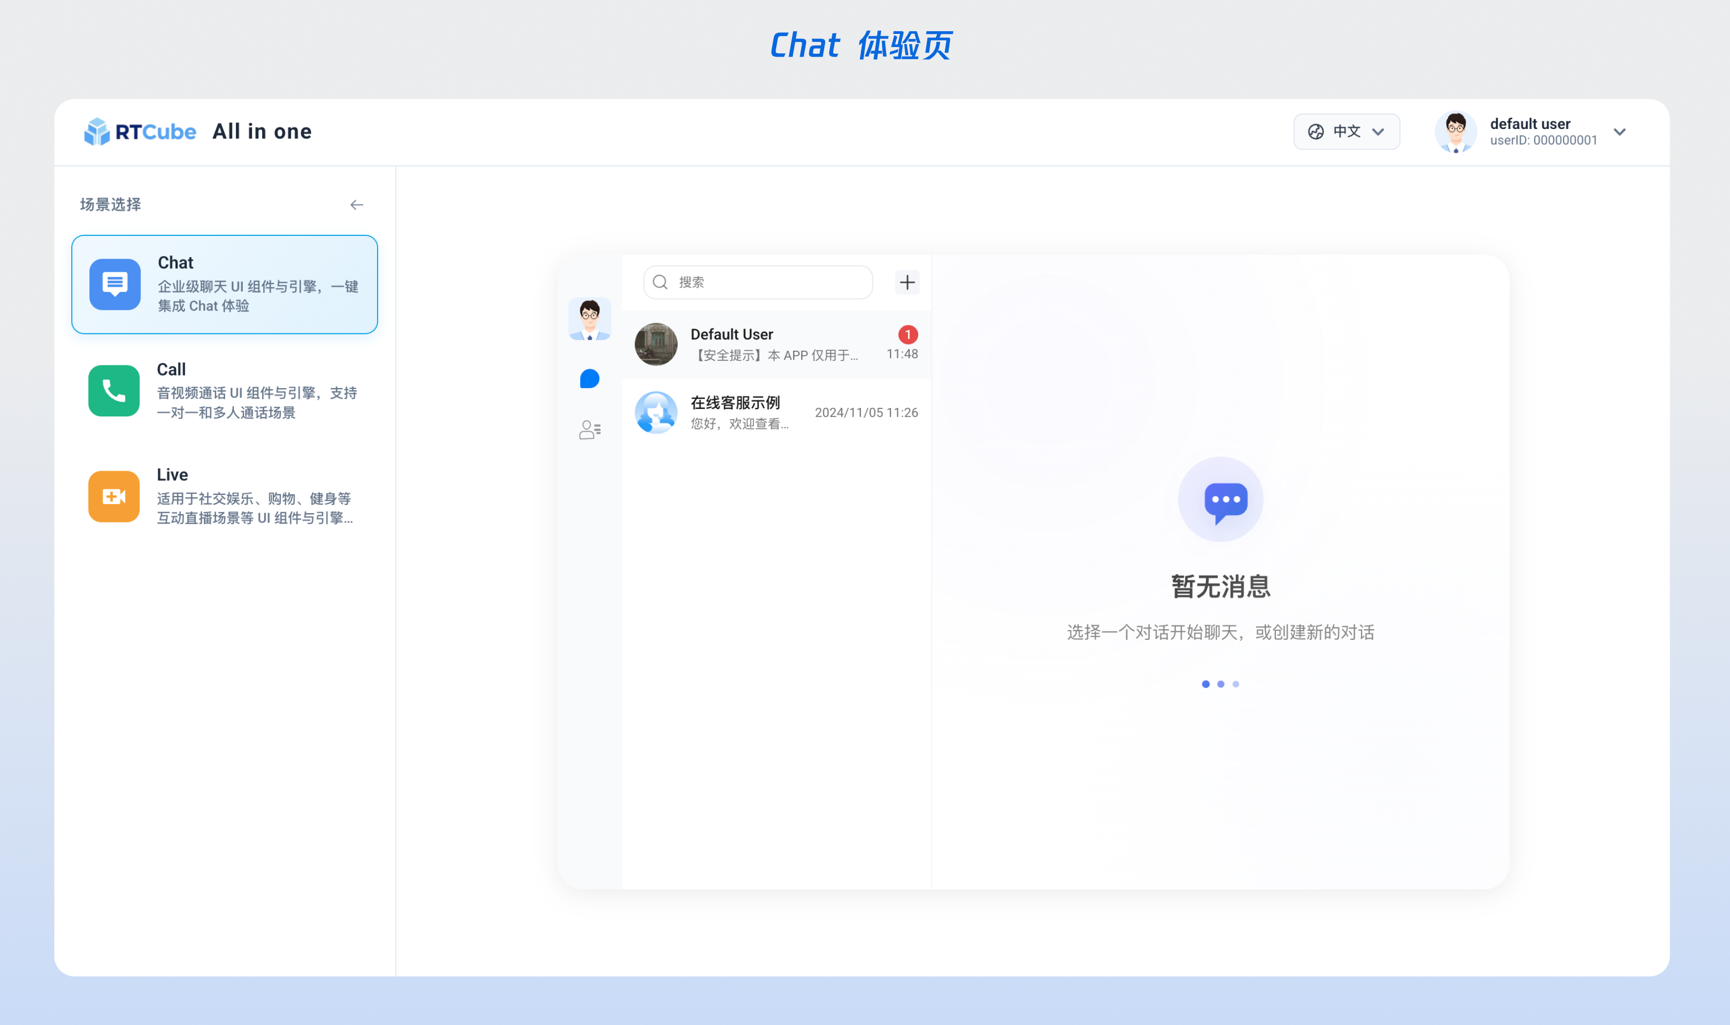
Task: Click the red unread message badge
Action: point(907,335)
